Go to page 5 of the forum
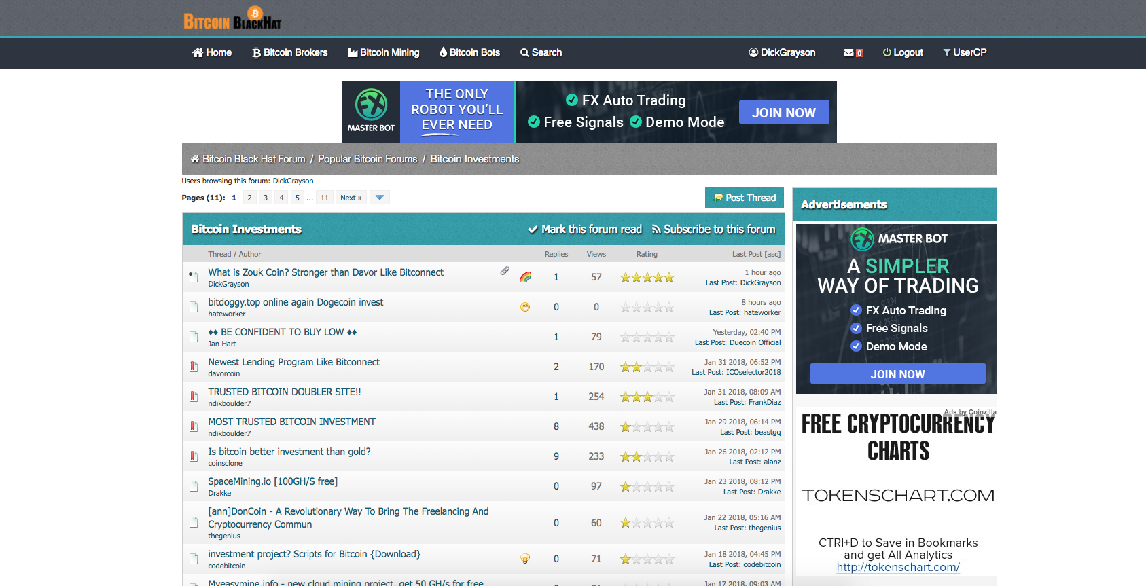 tap(298, 198)
